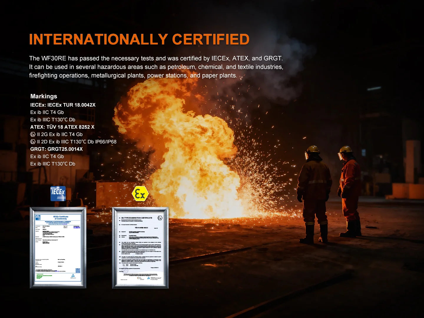The image size is (424, 318).
Task: Click the Ex mark atop the EU-Type certificate
Action: pyautogui.click(x=160, y=218)
